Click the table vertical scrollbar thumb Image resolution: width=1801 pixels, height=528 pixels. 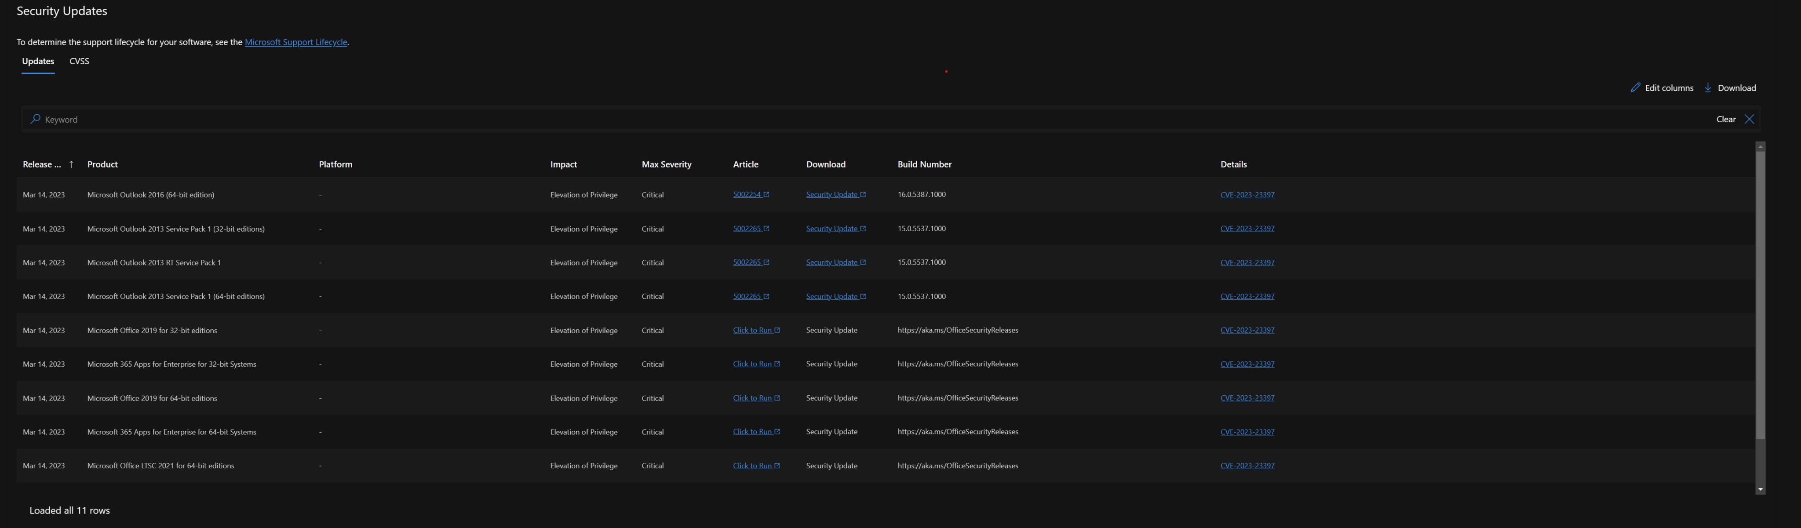pyautogui.click(x=1760, y=295)
